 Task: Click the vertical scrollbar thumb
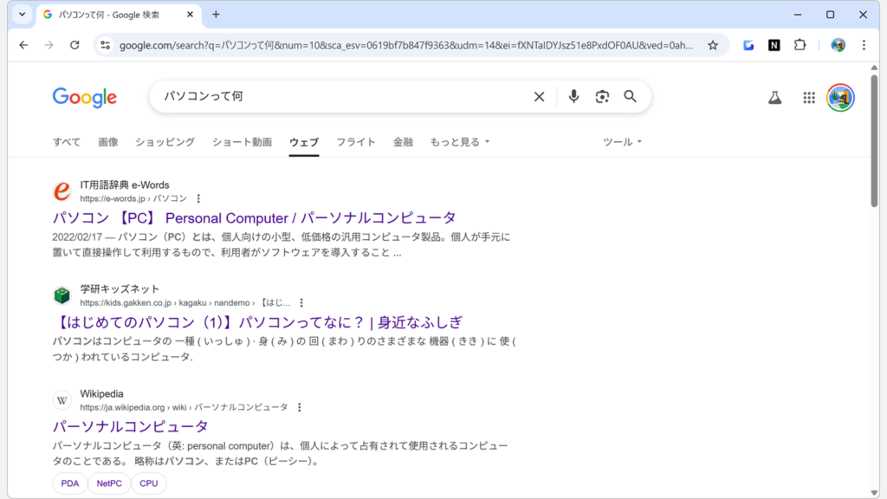[875, 140]
